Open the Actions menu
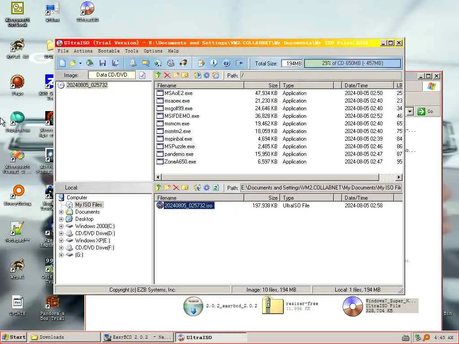The width and height of the screenshot is (459, 344). click(x=83, y=51)
